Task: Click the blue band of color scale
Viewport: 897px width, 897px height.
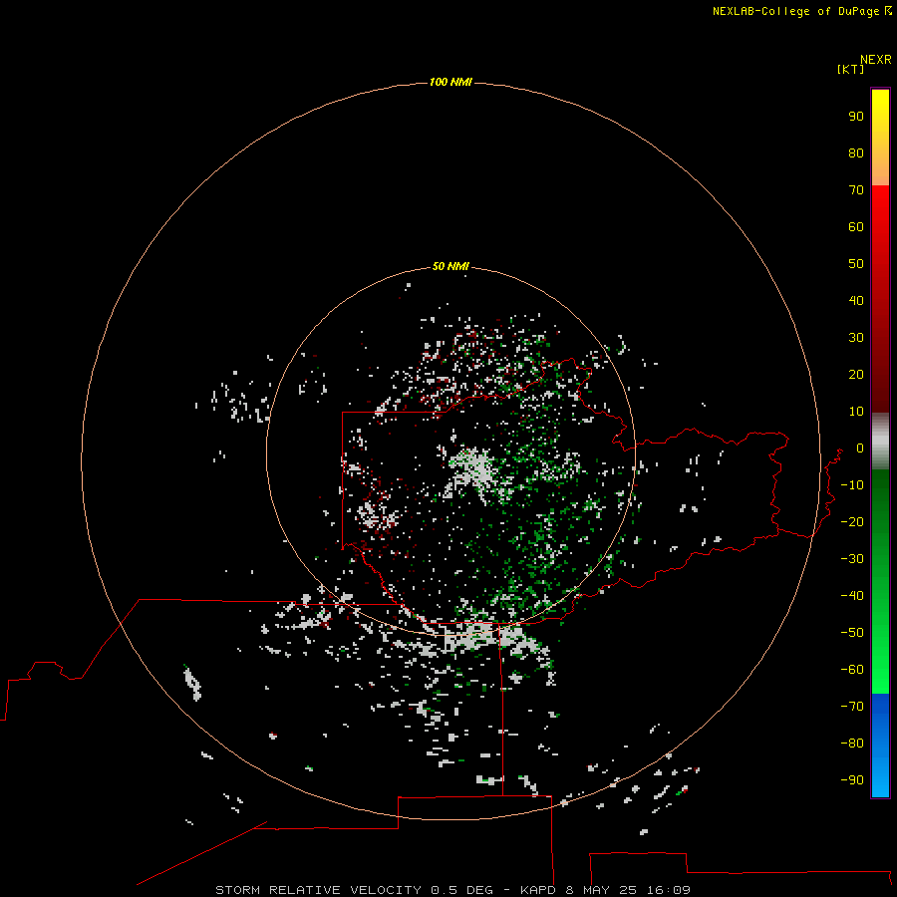Action: 880,746
